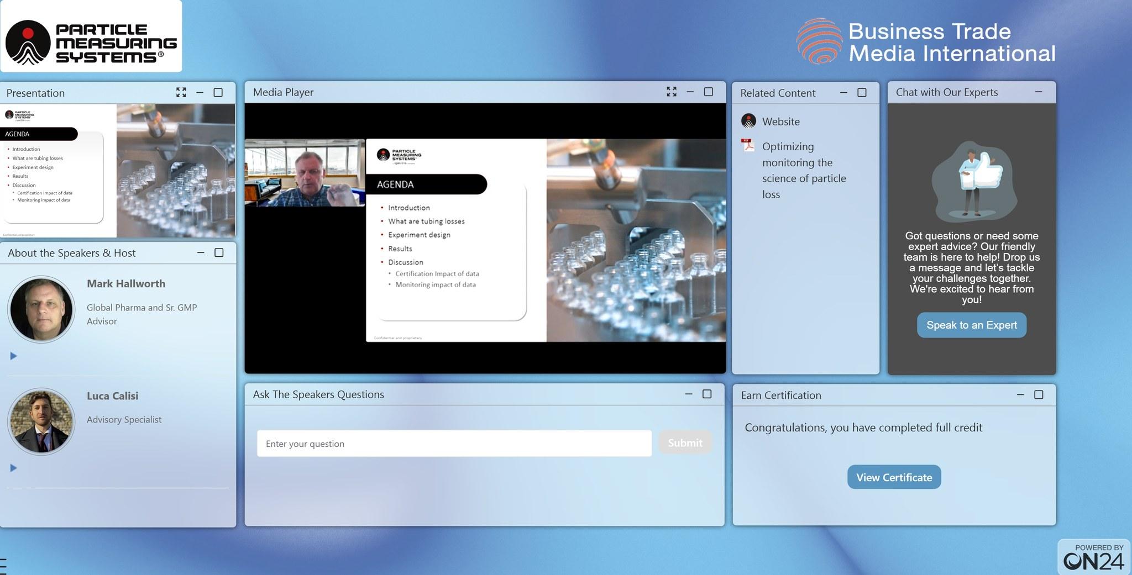The width and height of the screenshot is (1132, 575).
Task: Click the ON24 powered-by logo
Action: [1094, 557]
